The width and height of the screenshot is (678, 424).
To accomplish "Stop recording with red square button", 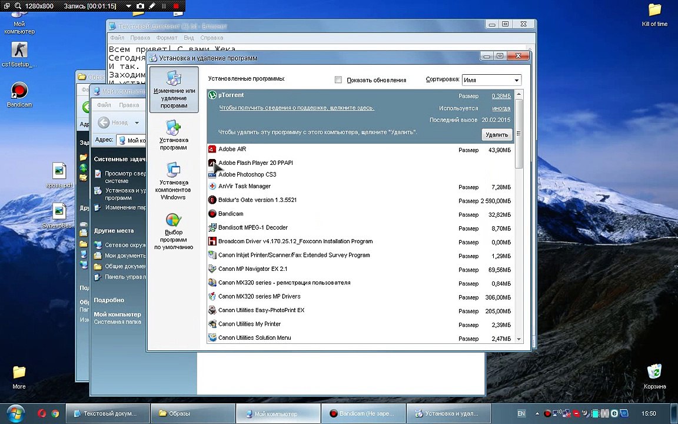I will (176, 6).
